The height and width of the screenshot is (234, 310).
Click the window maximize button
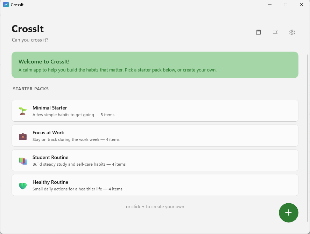(285, 5)
